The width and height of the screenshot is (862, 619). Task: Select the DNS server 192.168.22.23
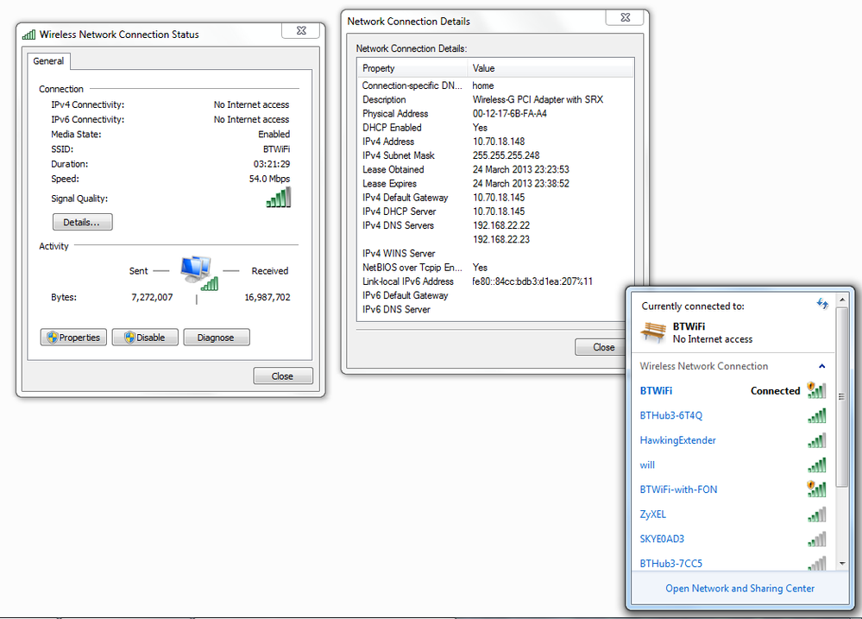(x=500, y=239)
